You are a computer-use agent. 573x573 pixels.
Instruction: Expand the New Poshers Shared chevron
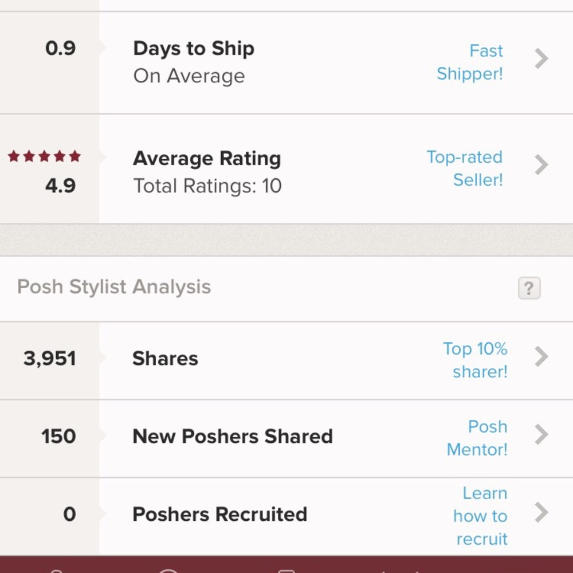pyautogui.click(x=541, y=435)
